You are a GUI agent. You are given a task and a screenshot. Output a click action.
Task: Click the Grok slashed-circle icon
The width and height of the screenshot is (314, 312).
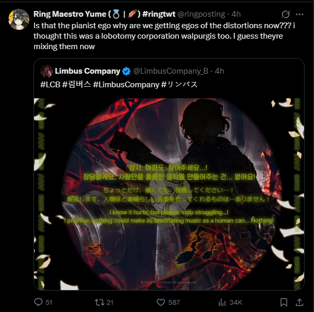[286, 14]
